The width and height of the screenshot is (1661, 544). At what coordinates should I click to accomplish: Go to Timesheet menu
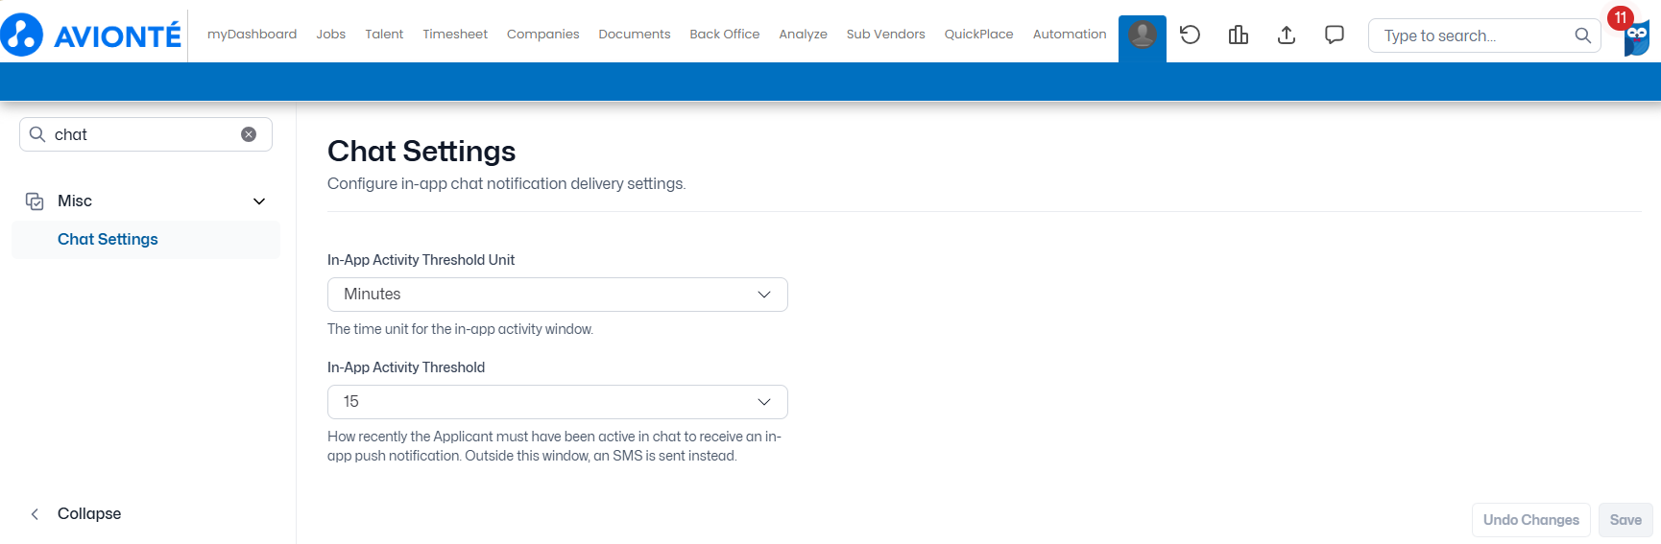tap(455, 35)
